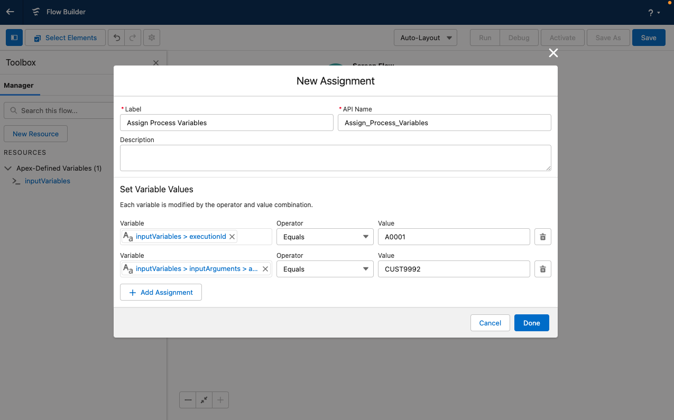Click the inputArguments variable pill

(x=197, y=269)
